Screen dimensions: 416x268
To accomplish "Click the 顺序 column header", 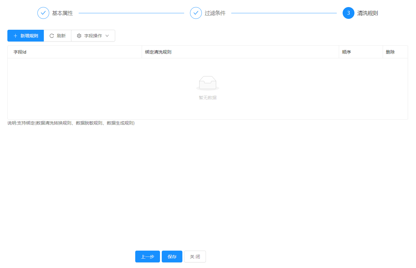I will tap(346, 52).
